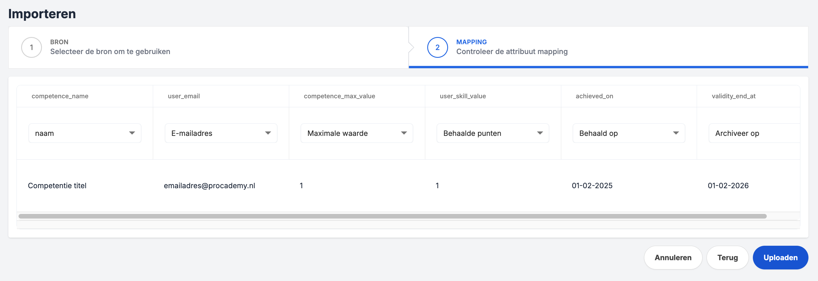Image resolution: width=818 pixels, height=281 pixels.
Task: Open the Behaald op dropdown
Action: [628, 133]
